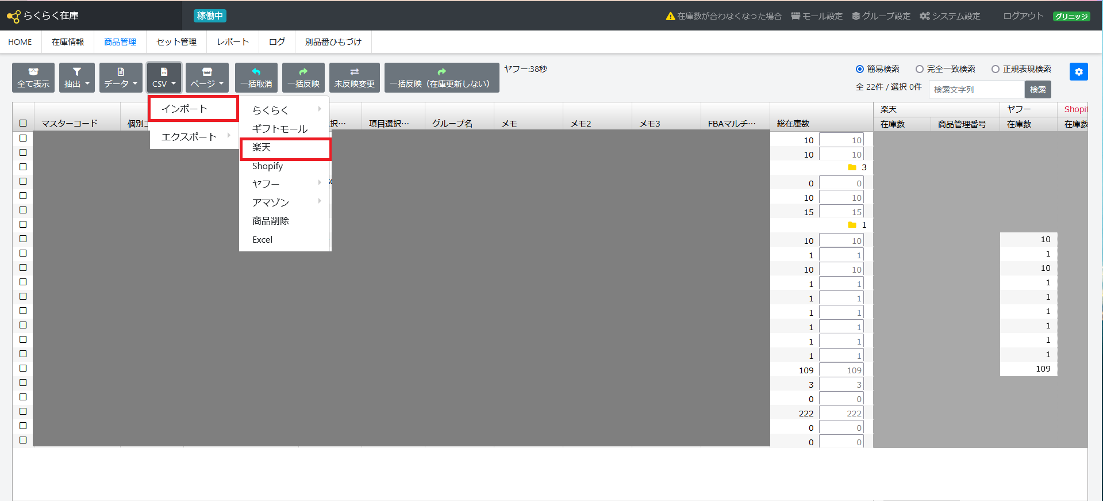The width and height of the screenshot is (1103, 501).
Task: Choose 楽天 from the import menu
Action: [285, 148]
